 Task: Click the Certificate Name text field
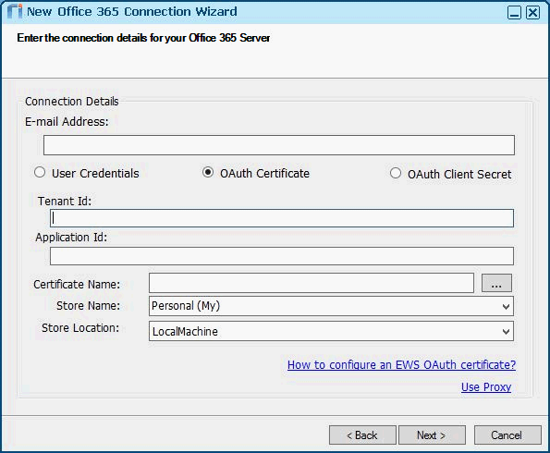[x=312, y=283]
